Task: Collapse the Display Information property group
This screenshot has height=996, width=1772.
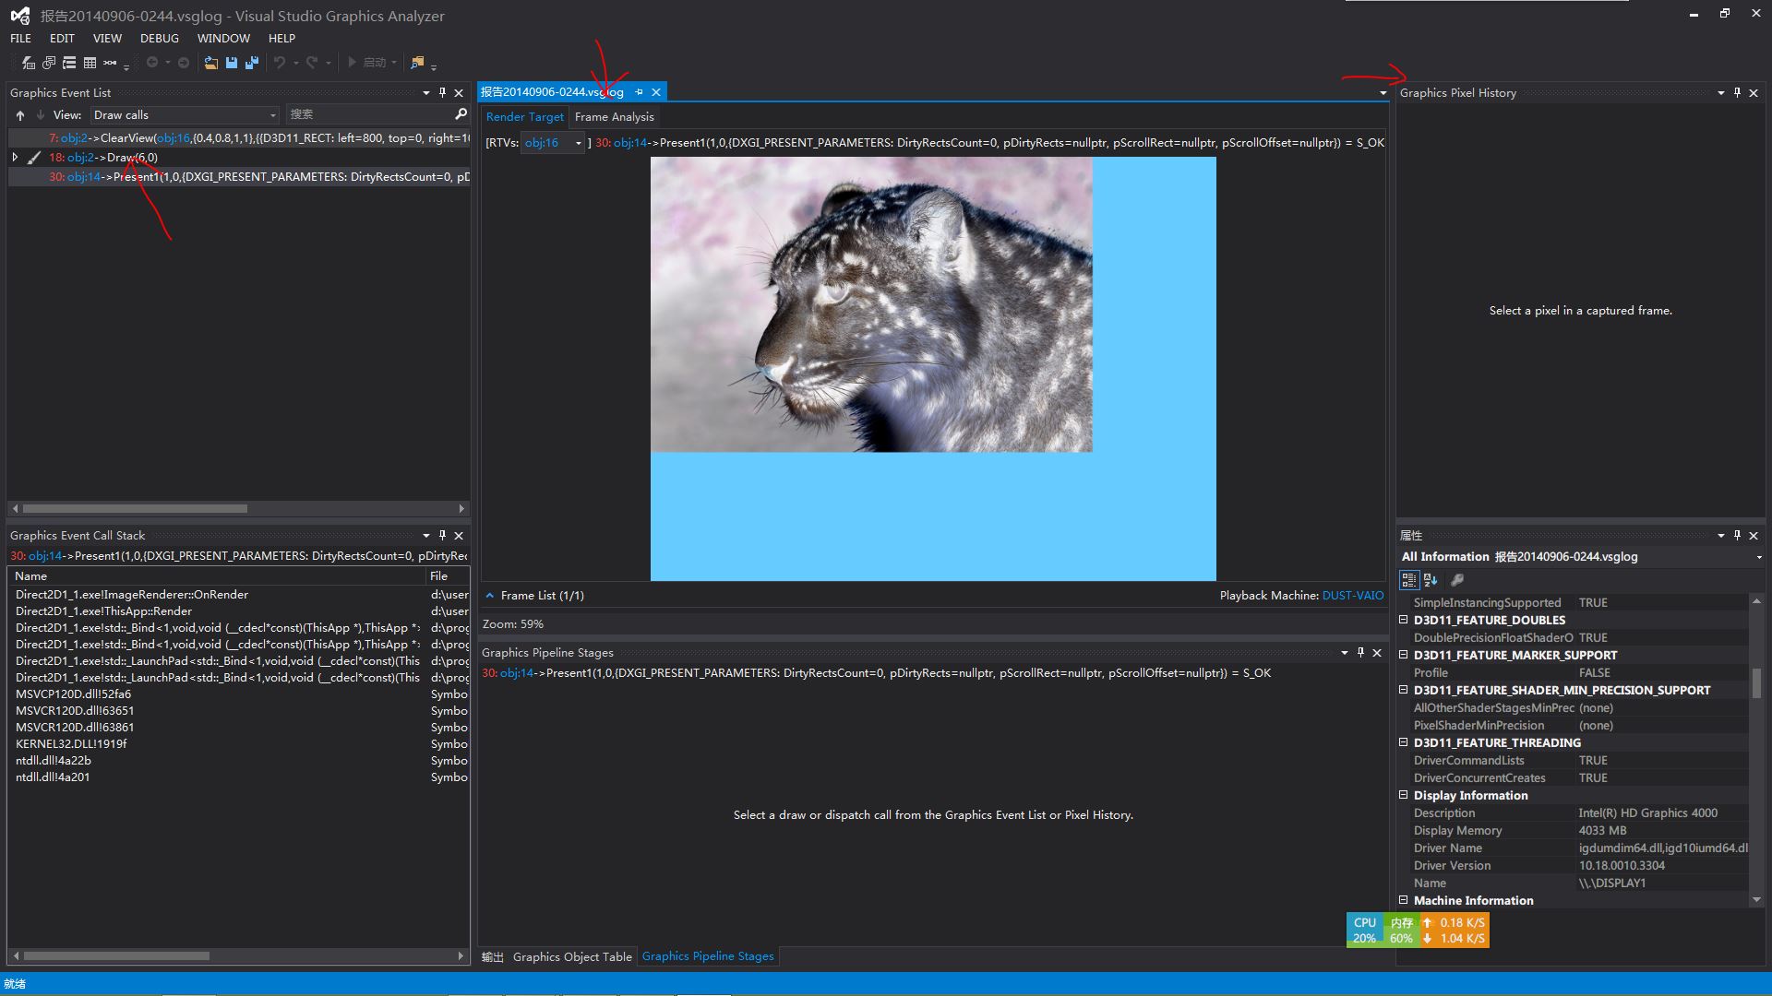Action: pyautogui.click(x=1404, y=795)
